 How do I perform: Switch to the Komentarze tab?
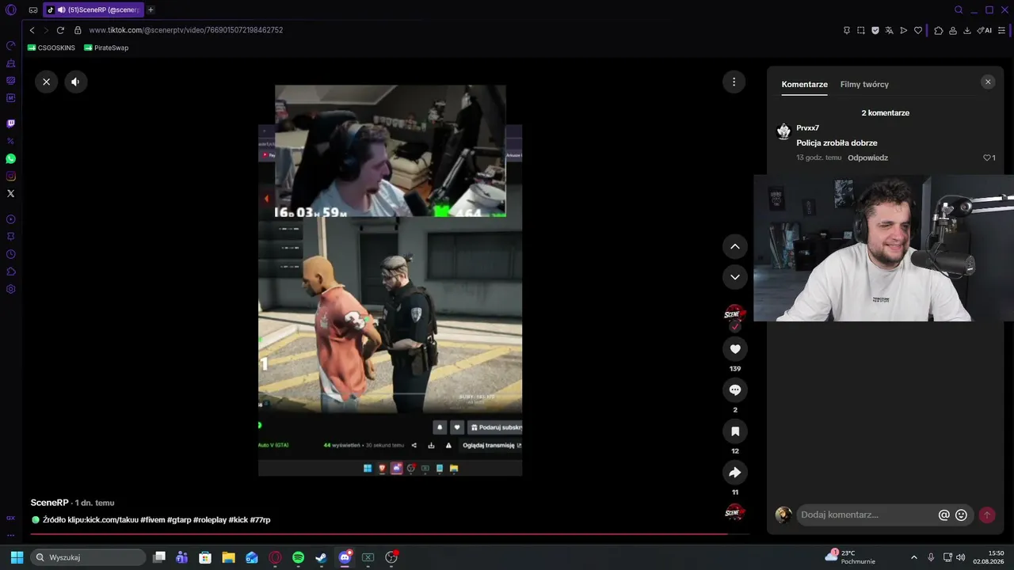pos(804,85)
